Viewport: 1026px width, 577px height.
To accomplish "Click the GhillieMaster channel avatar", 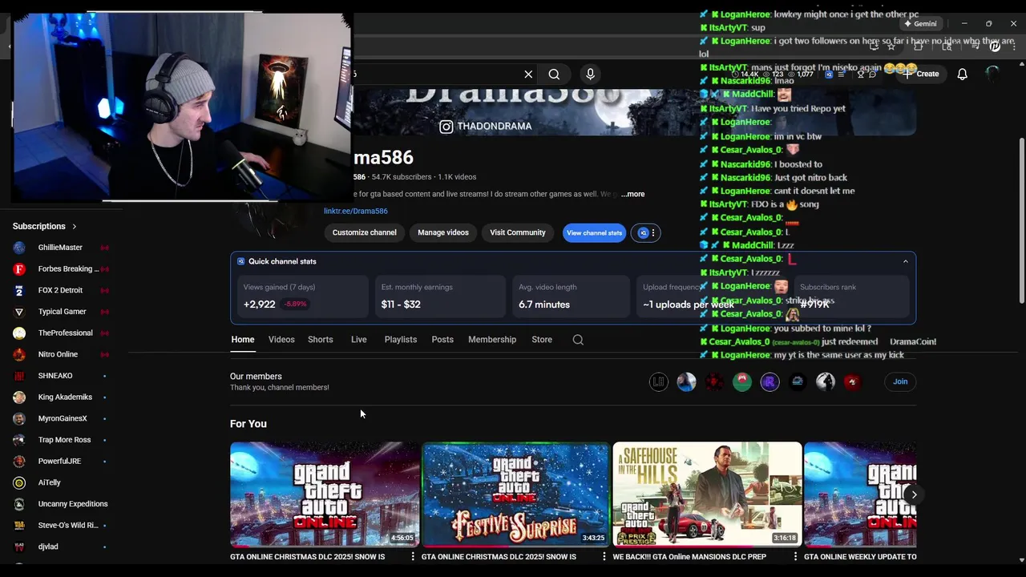I will coord(19,248).
